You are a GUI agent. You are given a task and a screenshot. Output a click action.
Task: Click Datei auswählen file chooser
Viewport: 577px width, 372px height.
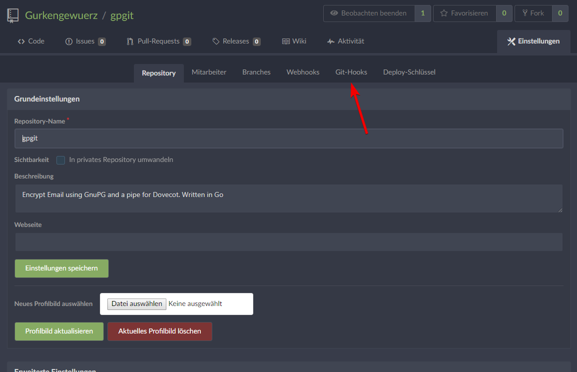coord(137,304)
